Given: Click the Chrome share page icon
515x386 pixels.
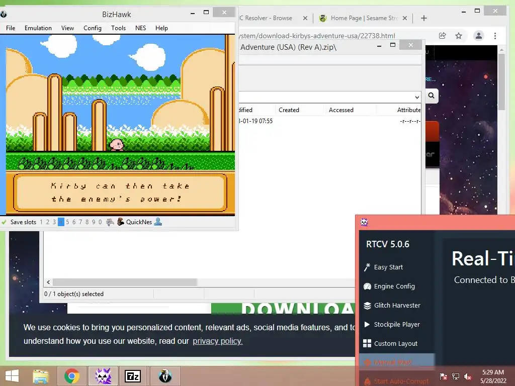Looking at the screenshot, I should coord(443,36).
